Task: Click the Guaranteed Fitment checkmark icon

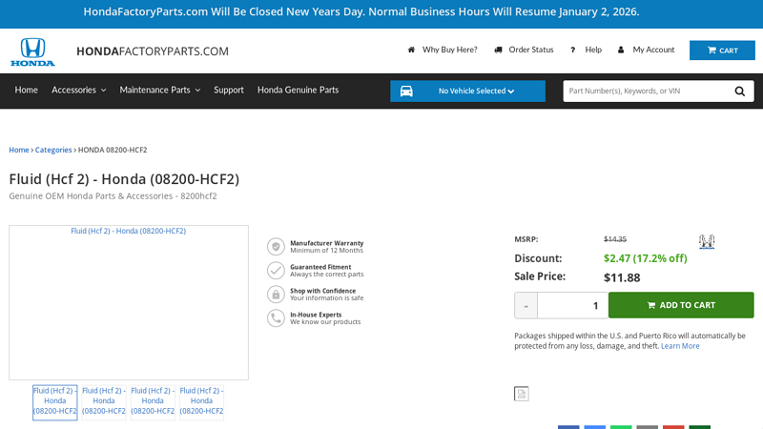Action: coord(276,271)
